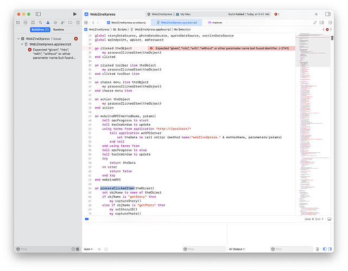Choose My Mac run destination

pyautogui.click(x=184, y=14)
